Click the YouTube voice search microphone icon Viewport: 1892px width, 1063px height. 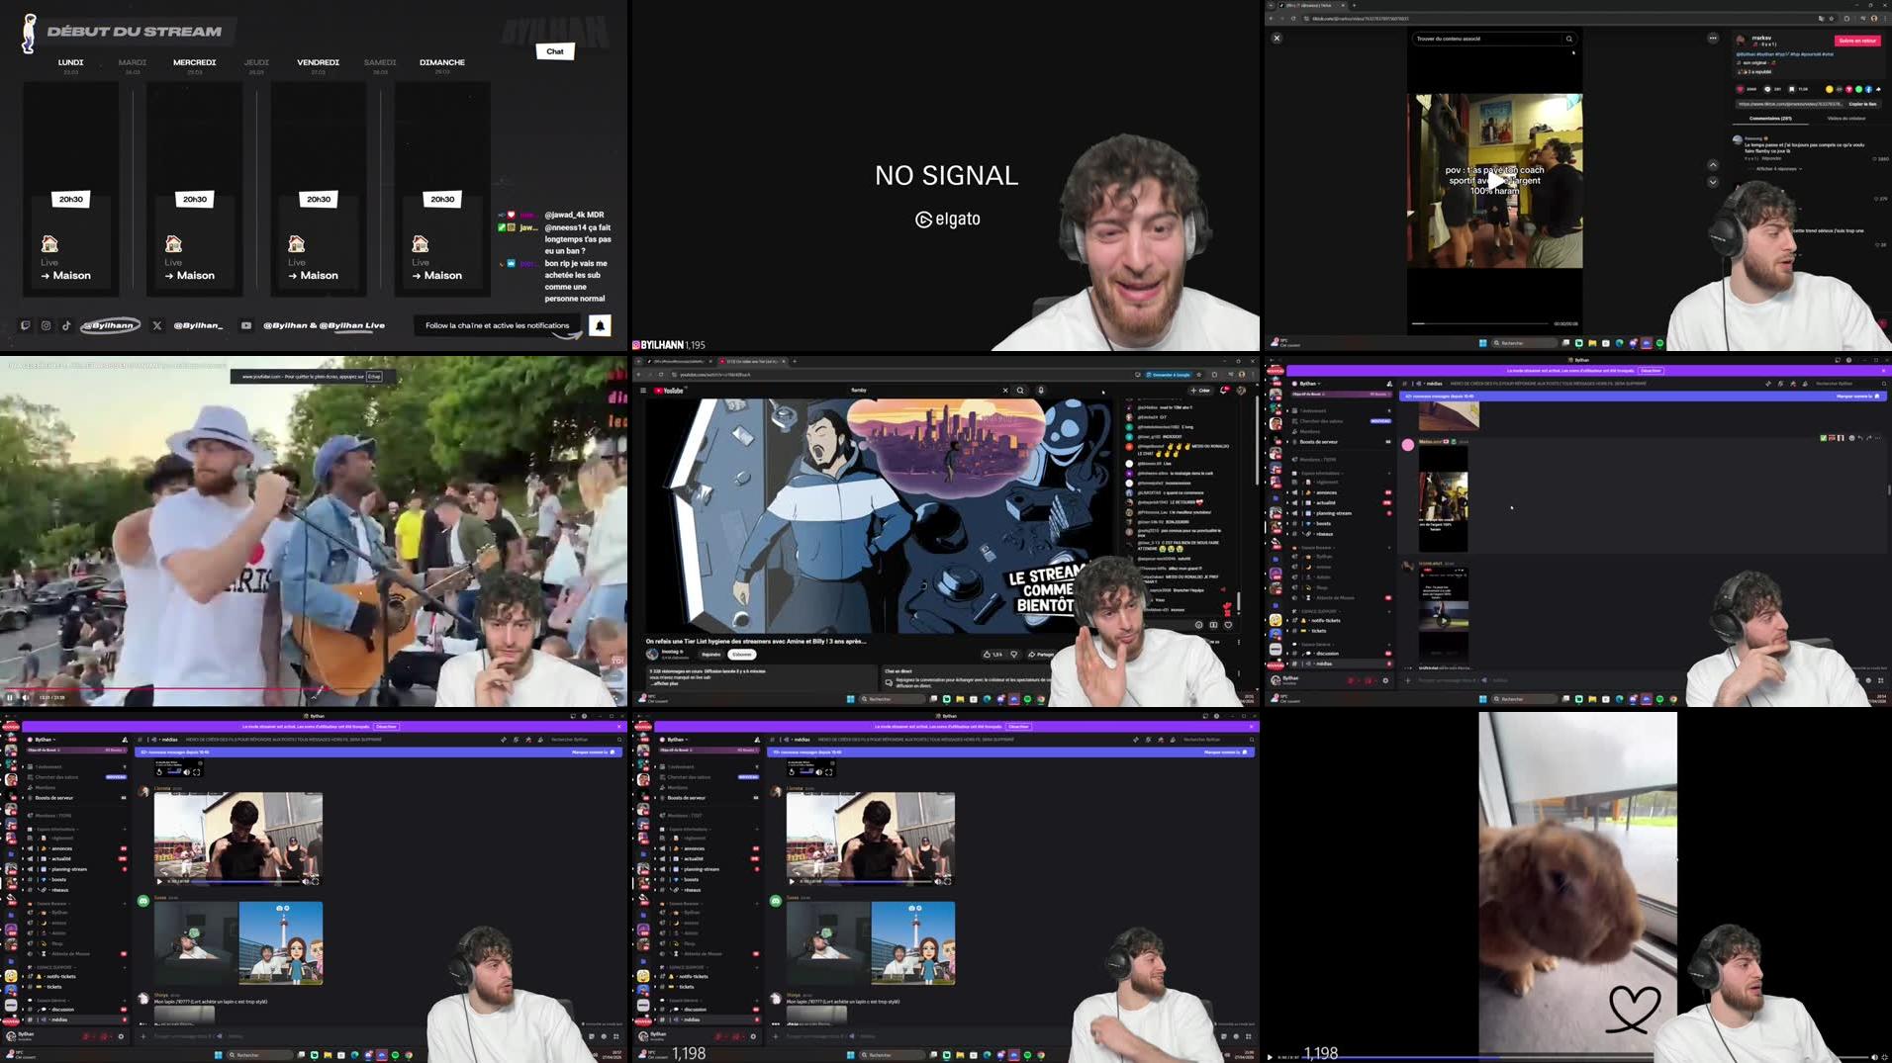[x=1042, y=391]
